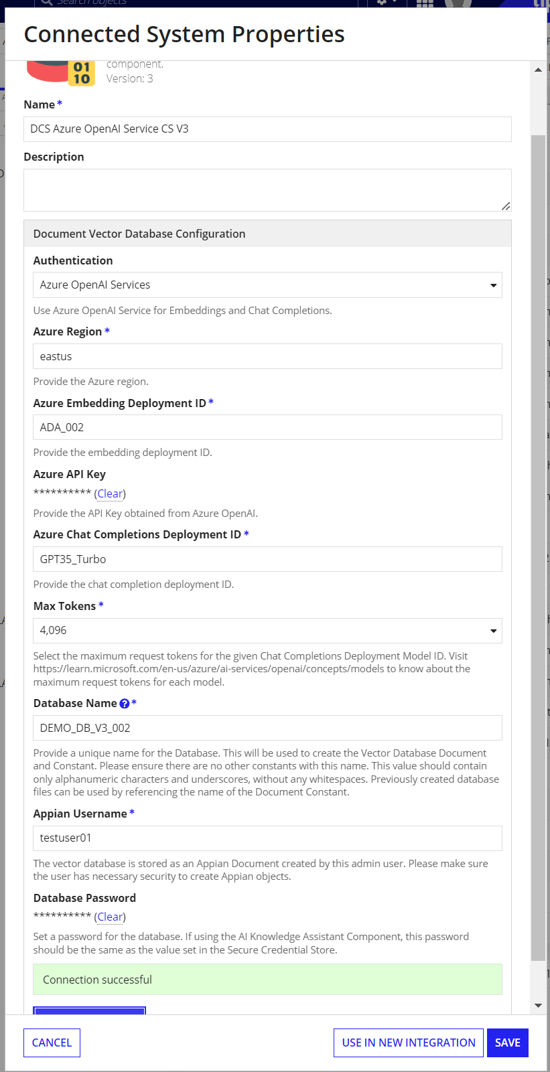Viewport: 550px width, 1072px height.
Task: Focus the Name input field
Action: (267, 129)
